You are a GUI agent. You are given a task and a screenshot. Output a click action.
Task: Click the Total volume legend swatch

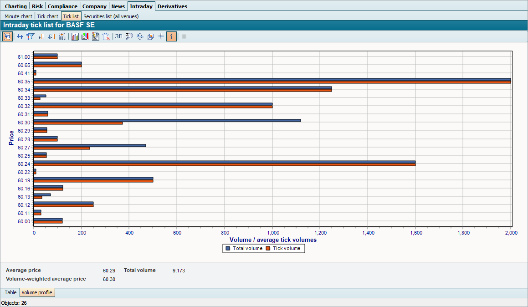228,248
